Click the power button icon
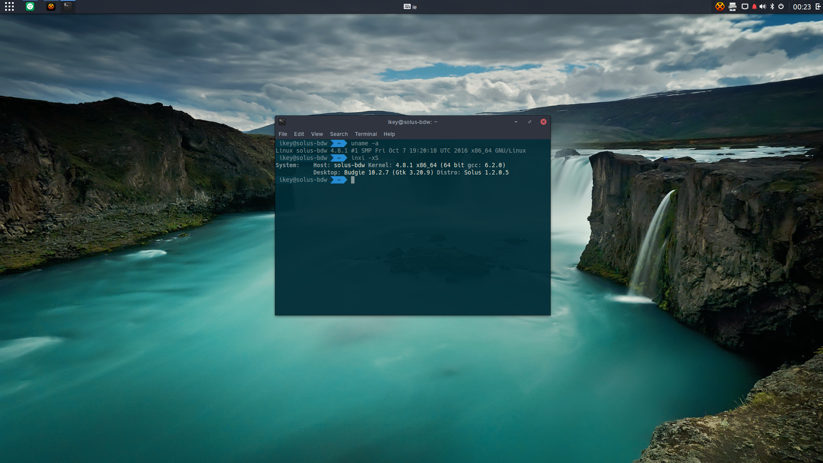 [x=781, y=6]
